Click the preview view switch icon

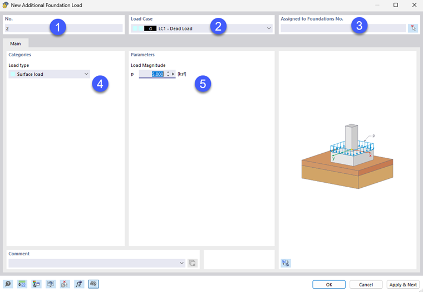(286, 263)
